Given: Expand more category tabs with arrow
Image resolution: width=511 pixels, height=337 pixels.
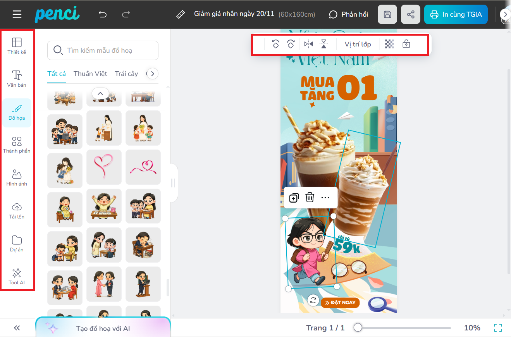Looking at the screenshot, I should click(x=152, y=74).
